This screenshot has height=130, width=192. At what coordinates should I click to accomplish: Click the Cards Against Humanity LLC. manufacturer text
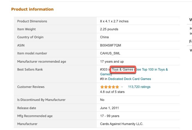point(121,124)
